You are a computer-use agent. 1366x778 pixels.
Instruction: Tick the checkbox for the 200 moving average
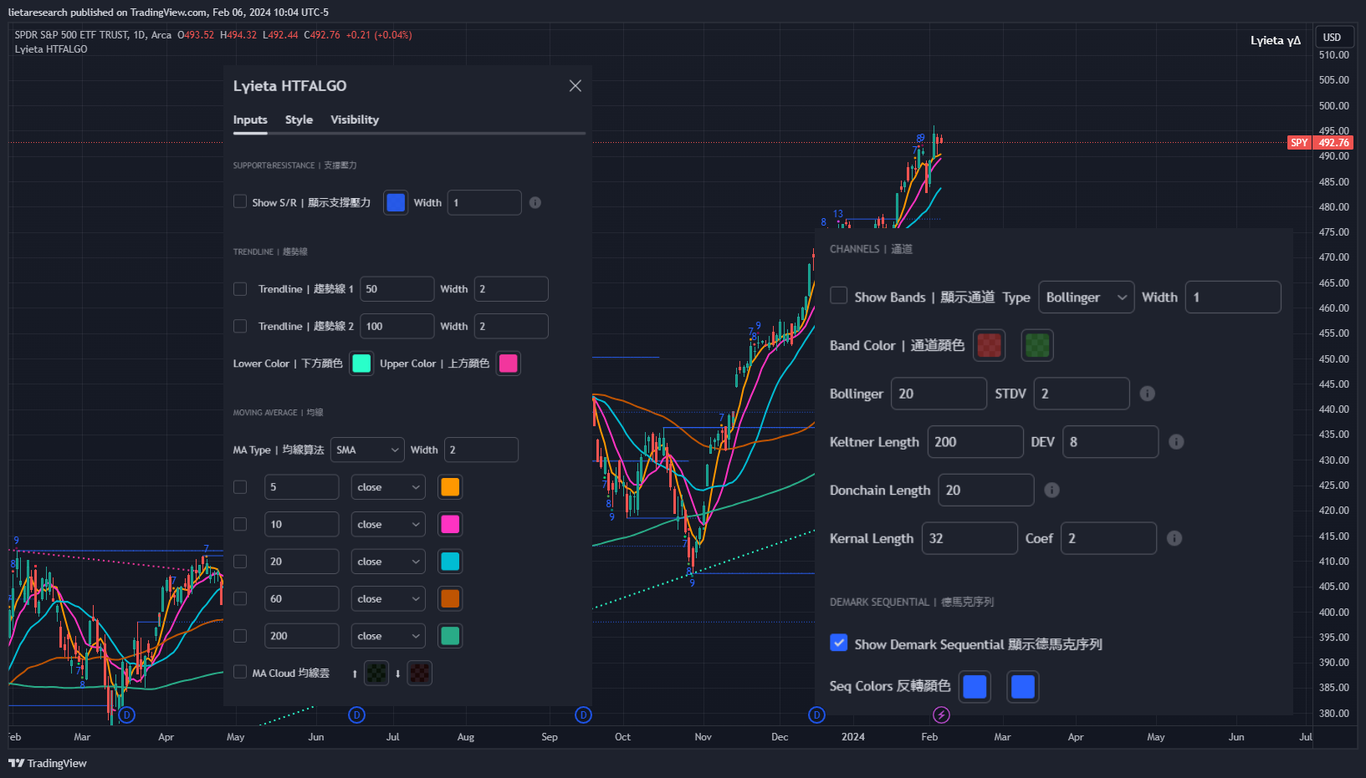(x=240, y=636)
